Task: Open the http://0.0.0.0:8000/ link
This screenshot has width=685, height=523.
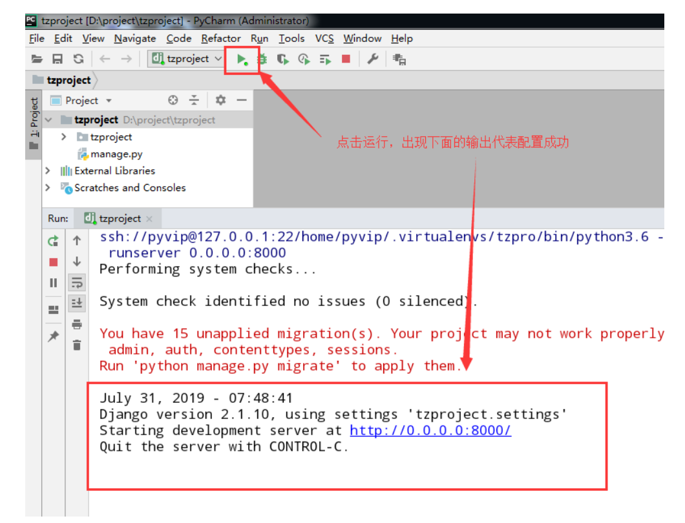Action: coord(430,431)
